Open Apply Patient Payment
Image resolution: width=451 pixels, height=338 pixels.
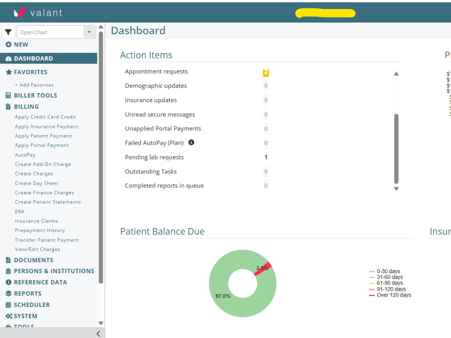(43, 136)
